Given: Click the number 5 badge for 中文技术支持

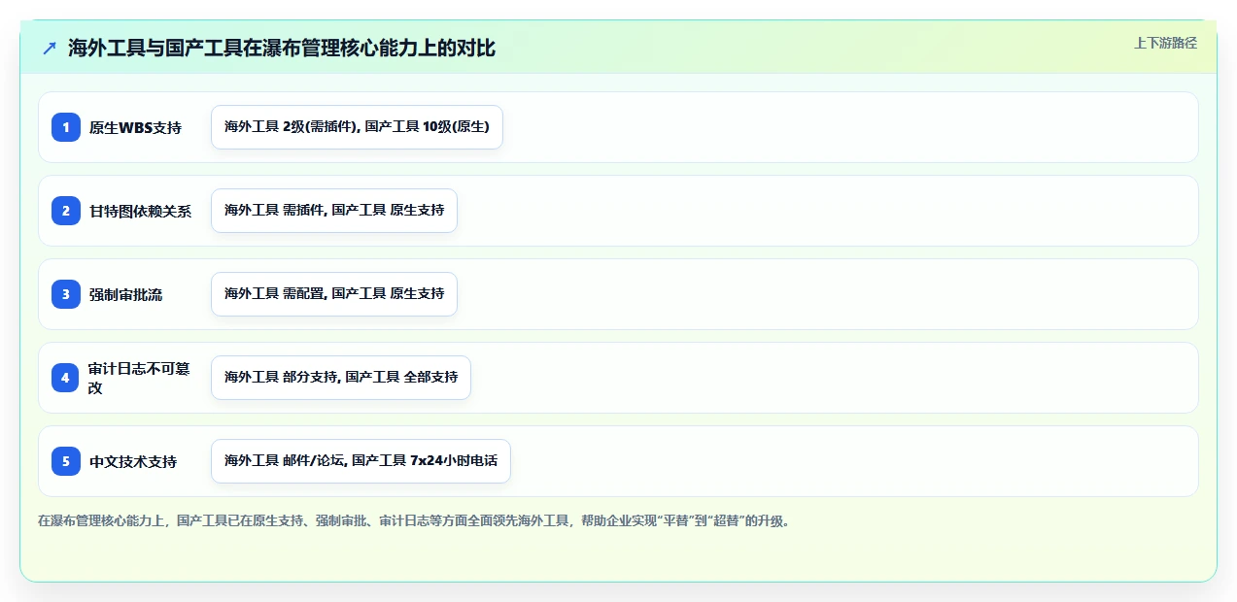Looking at the screenshot, I should [66, 461].
